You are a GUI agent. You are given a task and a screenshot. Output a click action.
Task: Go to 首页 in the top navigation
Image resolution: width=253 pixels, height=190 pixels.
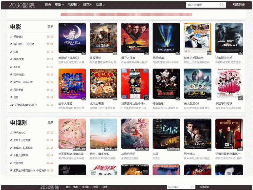48,5
